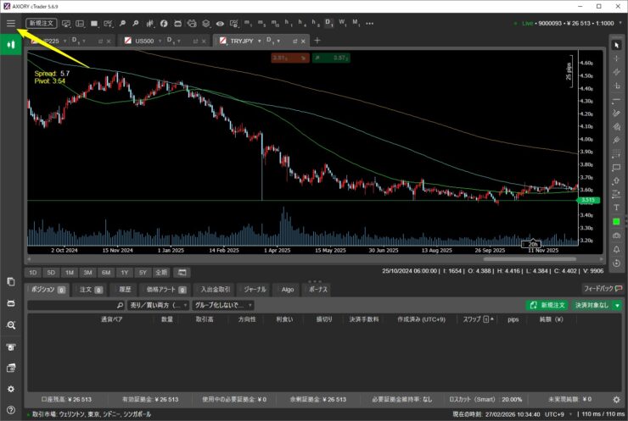Click the green trade icon in sidebar
This screenshot has width=628, height=421.
pos(11,46)
